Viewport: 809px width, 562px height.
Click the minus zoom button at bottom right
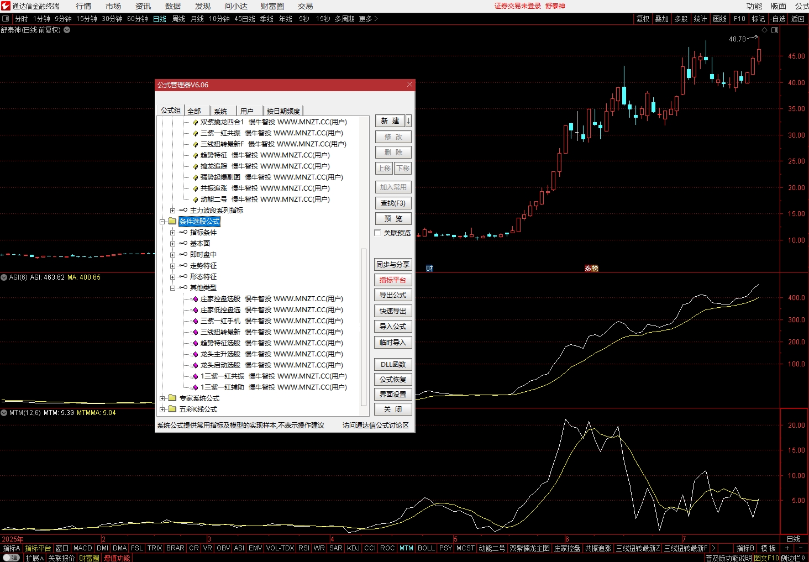click(x=801, y=548)
